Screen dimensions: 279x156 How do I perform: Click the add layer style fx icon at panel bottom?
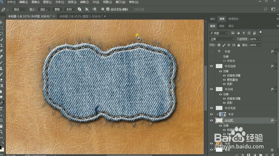click(243, 155)
